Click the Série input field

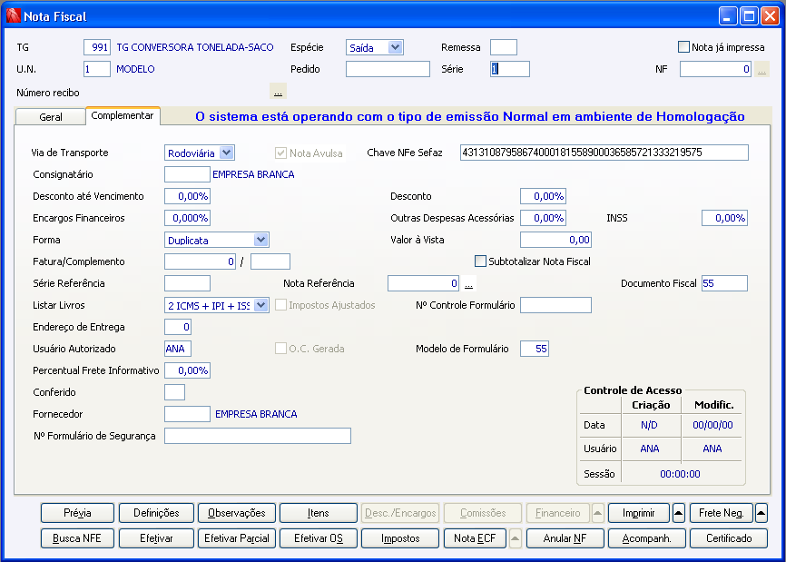510,69
